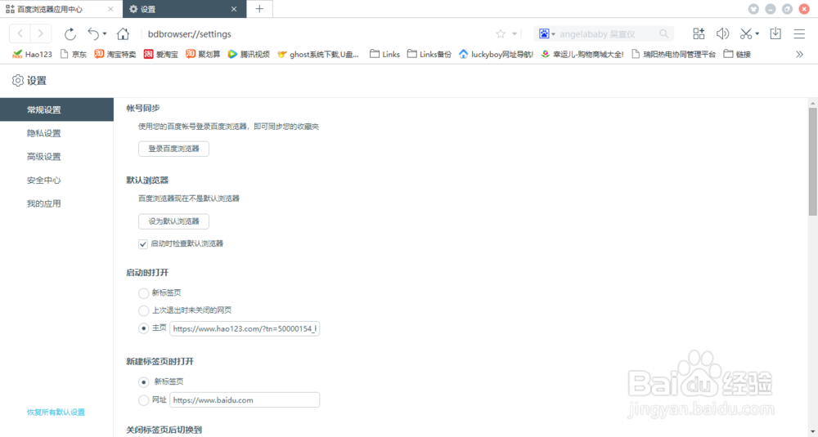Open Baidu paw search engine selector
The width and height of the screenshot is (818, 437).
(546, 33)
